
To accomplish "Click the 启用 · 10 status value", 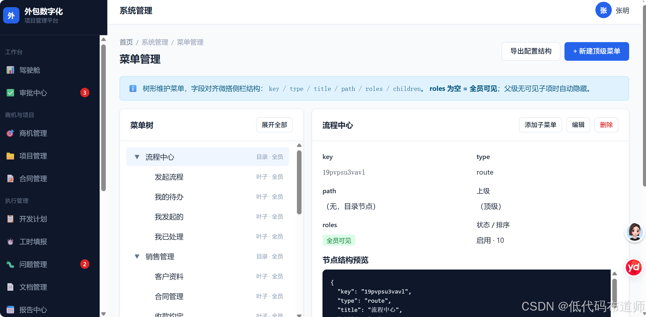I will [x=490, y=240].
